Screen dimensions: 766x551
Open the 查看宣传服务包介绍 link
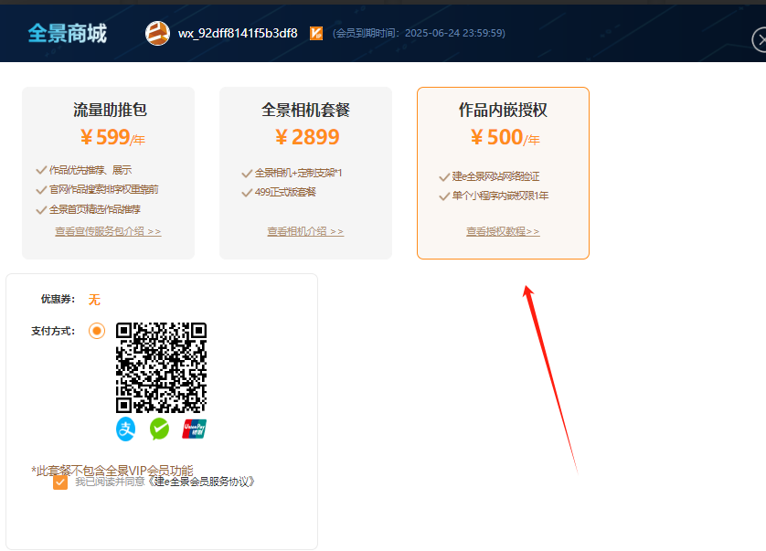click(x=108, y=231)
